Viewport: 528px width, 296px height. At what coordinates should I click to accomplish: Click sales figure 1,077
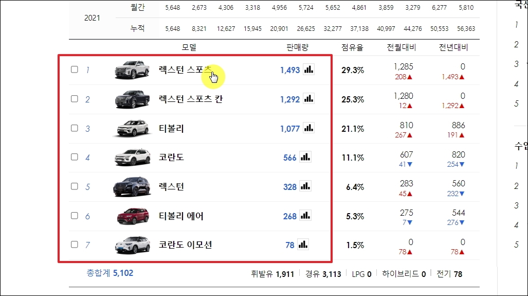coord(290,129)
